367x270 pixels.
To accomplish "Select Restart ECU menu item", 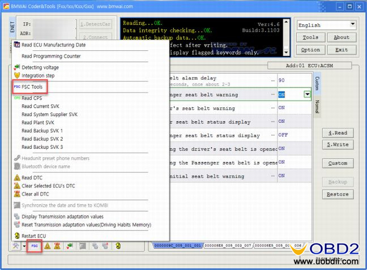I will coord(34,236).
